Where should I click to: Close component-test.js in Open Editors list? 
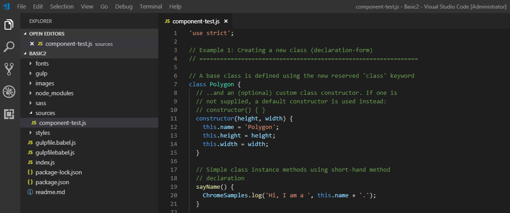(x=32, y=44)
